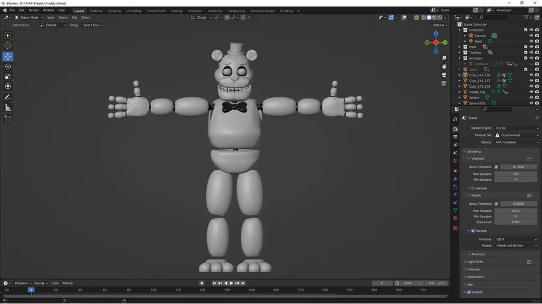Viewport: 542px width, 304px height.
Task: Switch to the Modeling workspace tab
Action: pos(96,11)
